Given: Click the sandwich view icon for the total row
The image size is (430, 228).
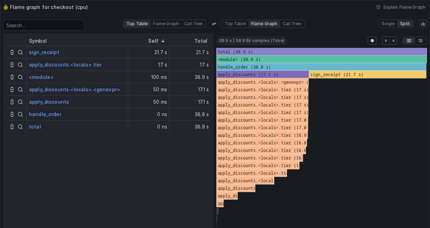Looking at the screenshot, I should point(12,127).
